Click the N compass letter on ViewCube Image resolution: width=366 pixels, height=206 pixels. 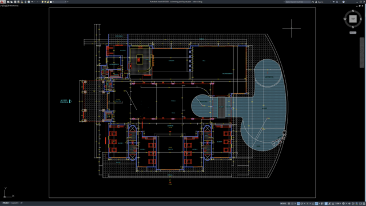353,11
